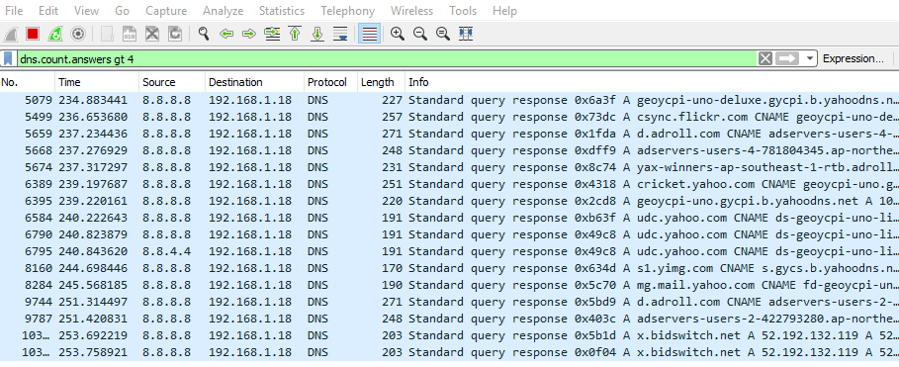899x367 pixels.
Task: Open the Expression builder button
Action: coord(854,58)
